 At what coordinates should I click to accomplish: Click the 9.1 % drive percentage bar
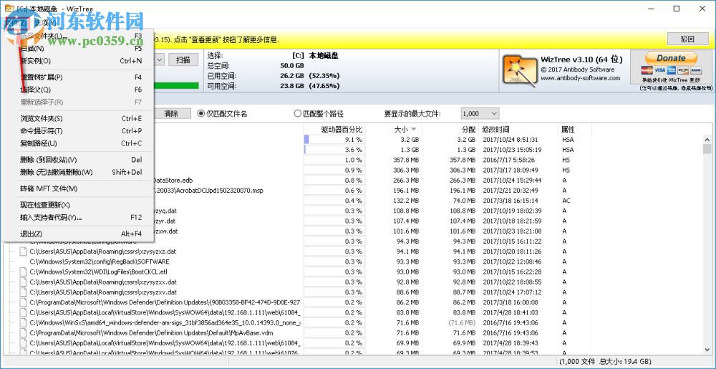(x=334, y=139)
